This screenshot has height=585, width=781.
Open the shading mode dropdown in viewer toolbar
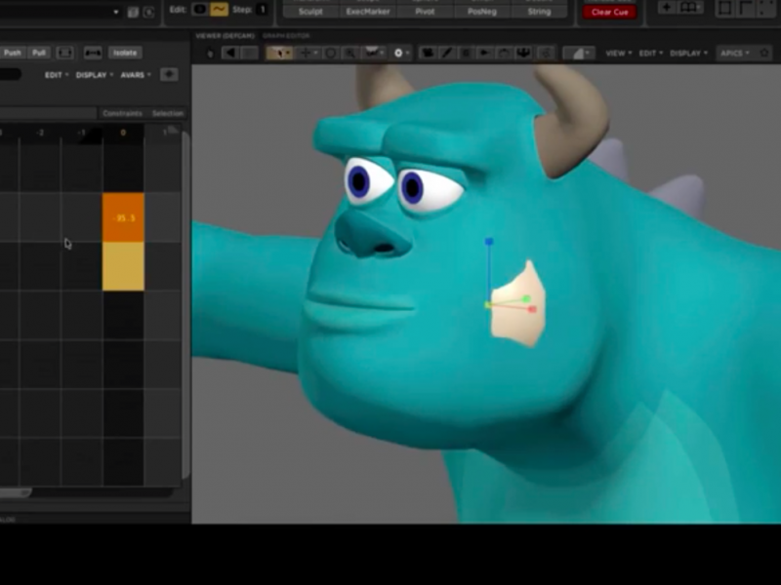(x=579, y=54)
